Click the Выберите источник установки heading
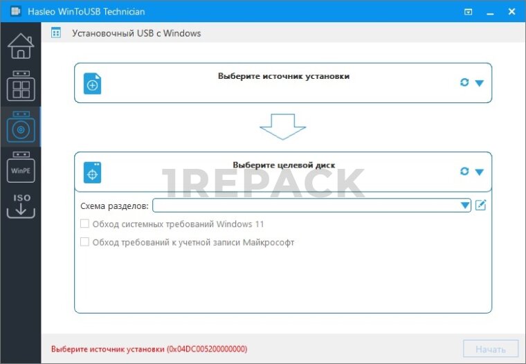The width and height of the screenshot is (526, 364). point(284,76)
